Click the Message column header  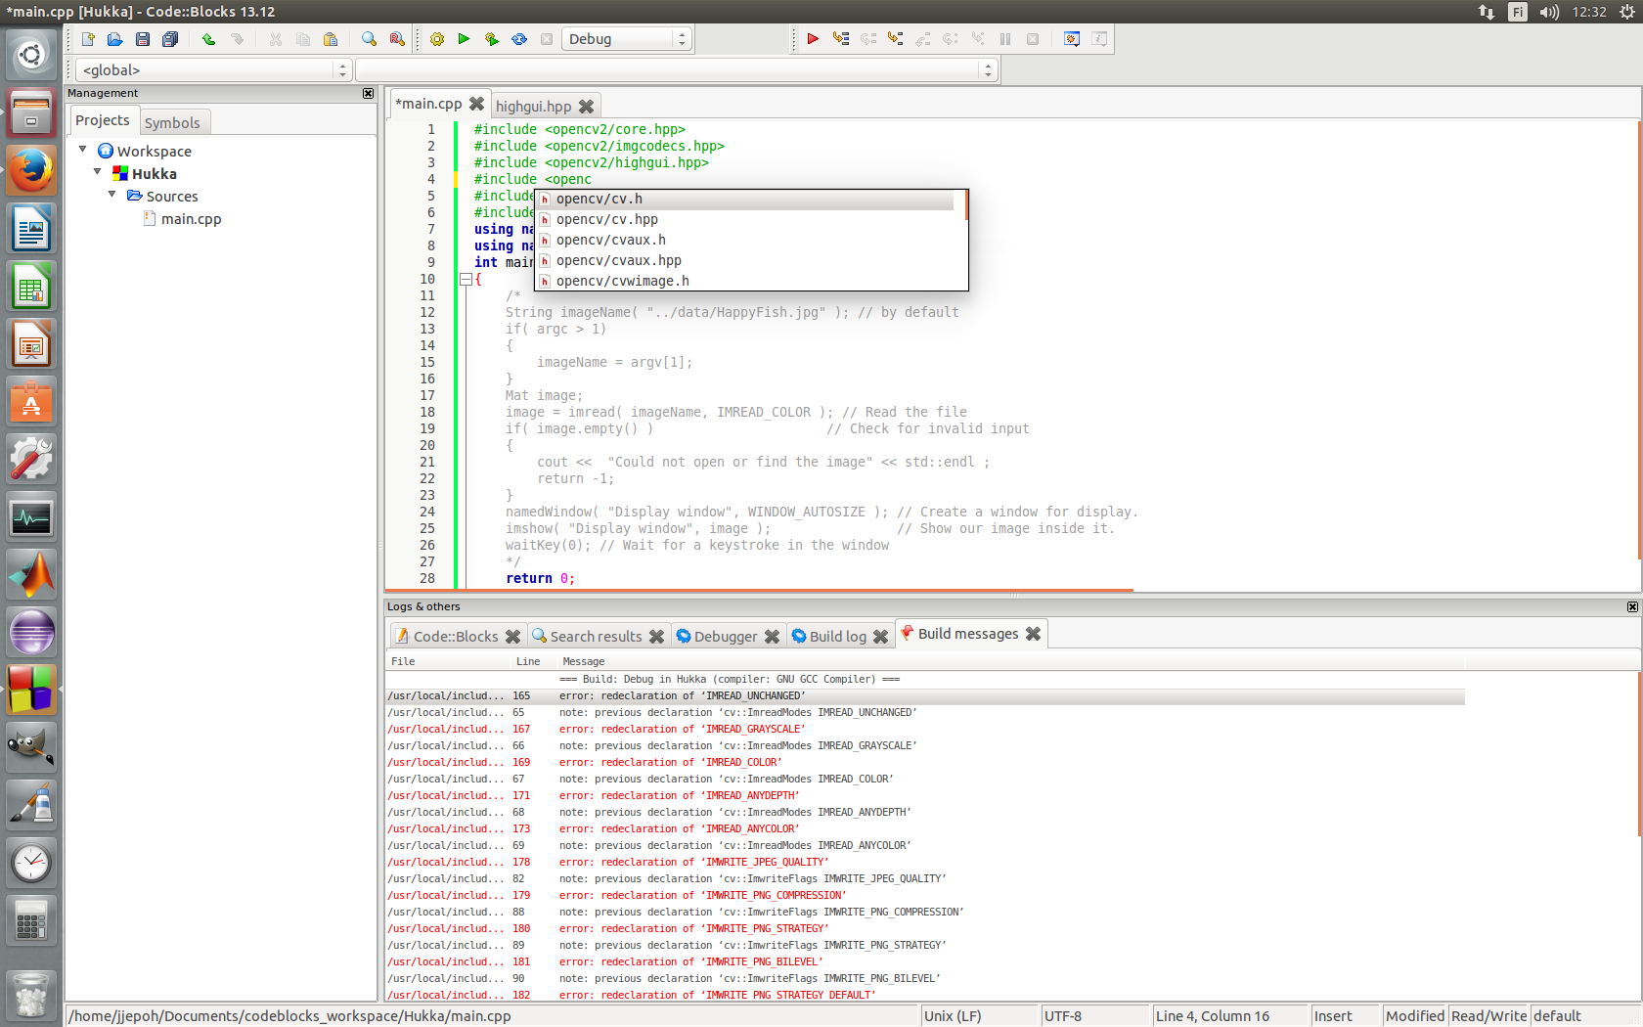tap(1011, 662)
